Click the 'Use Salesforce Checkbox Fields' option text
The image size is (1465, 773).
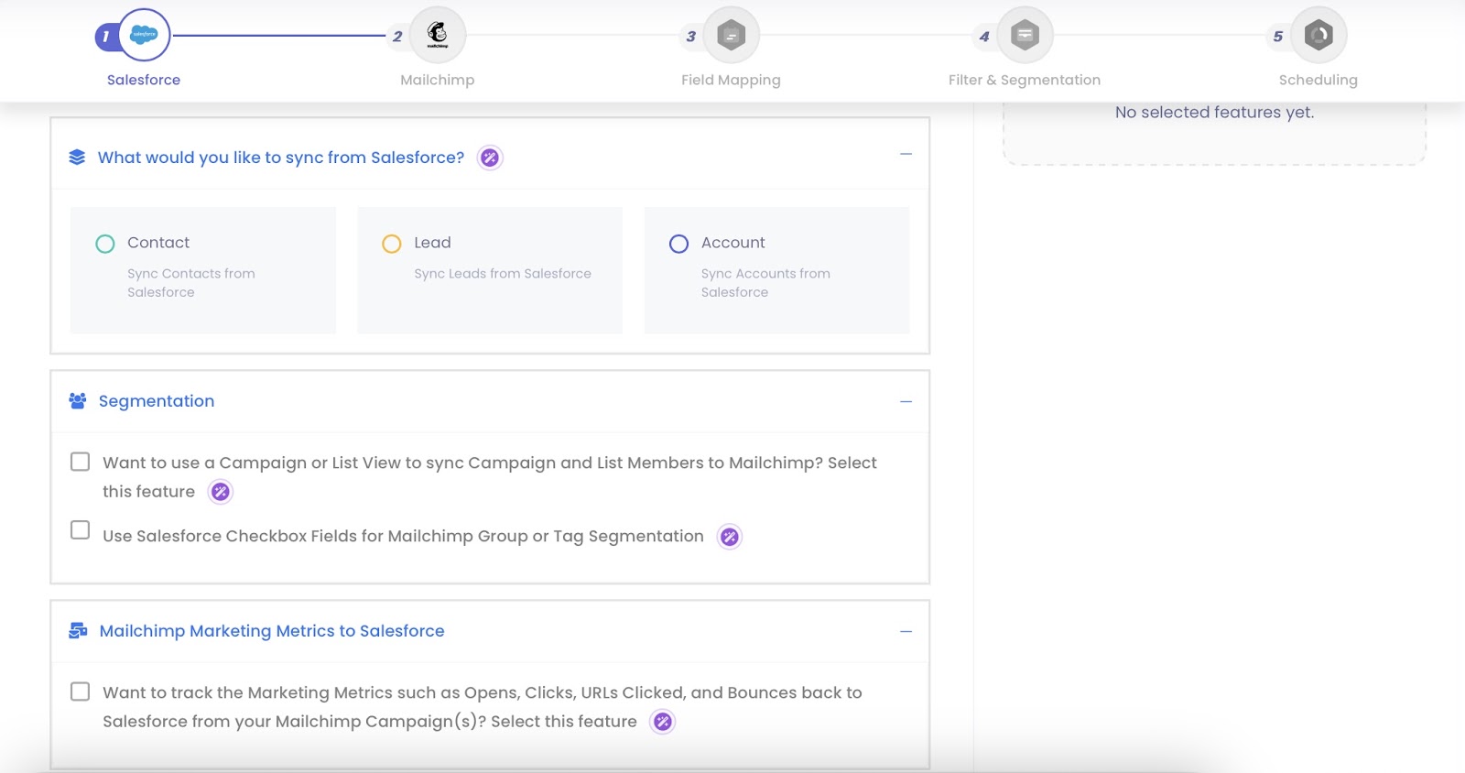(403, 537)
